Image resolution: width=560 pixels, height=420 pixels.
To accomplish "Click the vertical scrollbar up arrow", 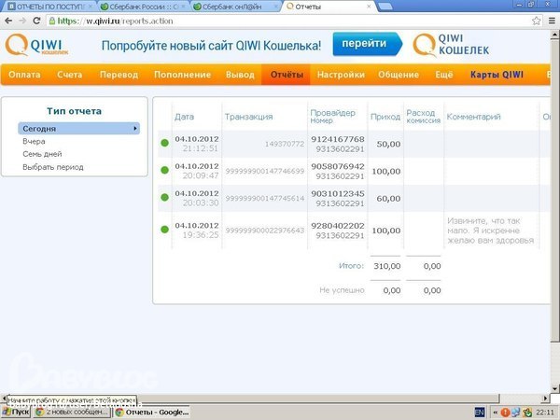I will [554, 35].
